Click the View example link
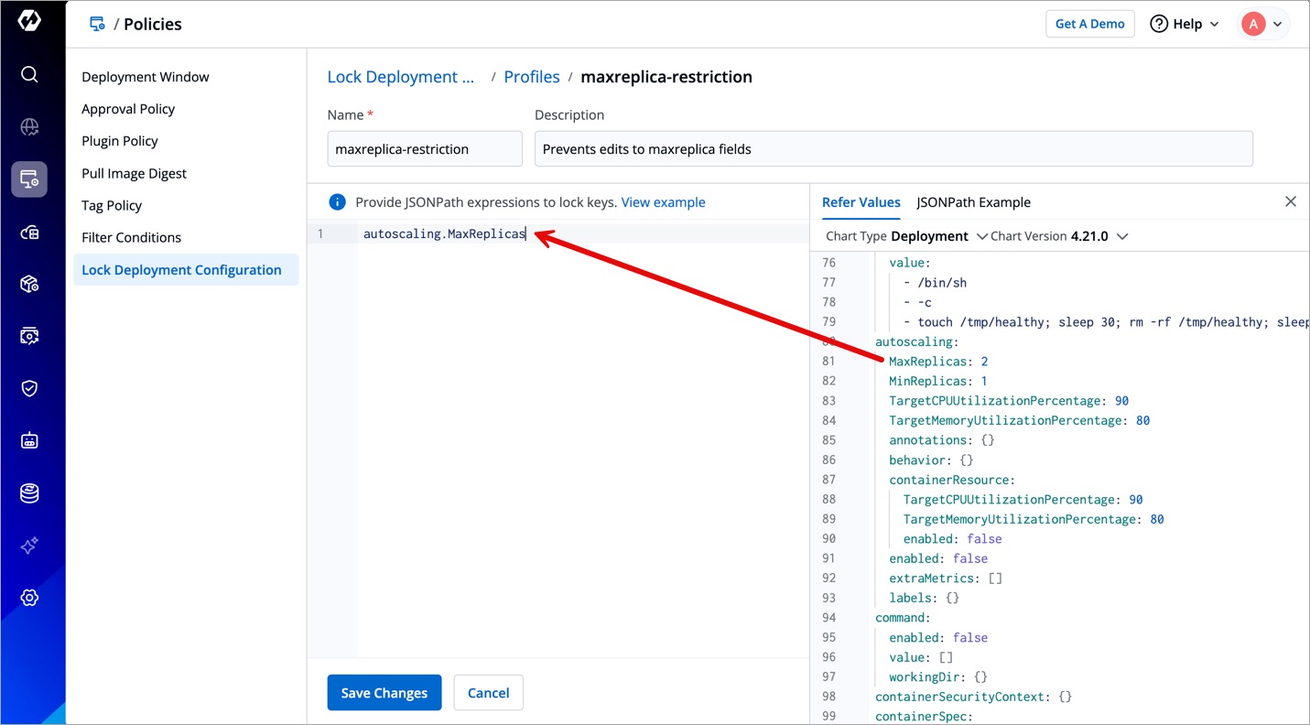The height and width of the screenshot is (725, 1310). [x=663, y=202]
